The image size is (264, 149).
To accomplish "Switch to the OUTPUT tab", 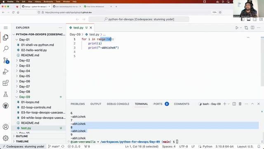I will click(x=96, y=104).
